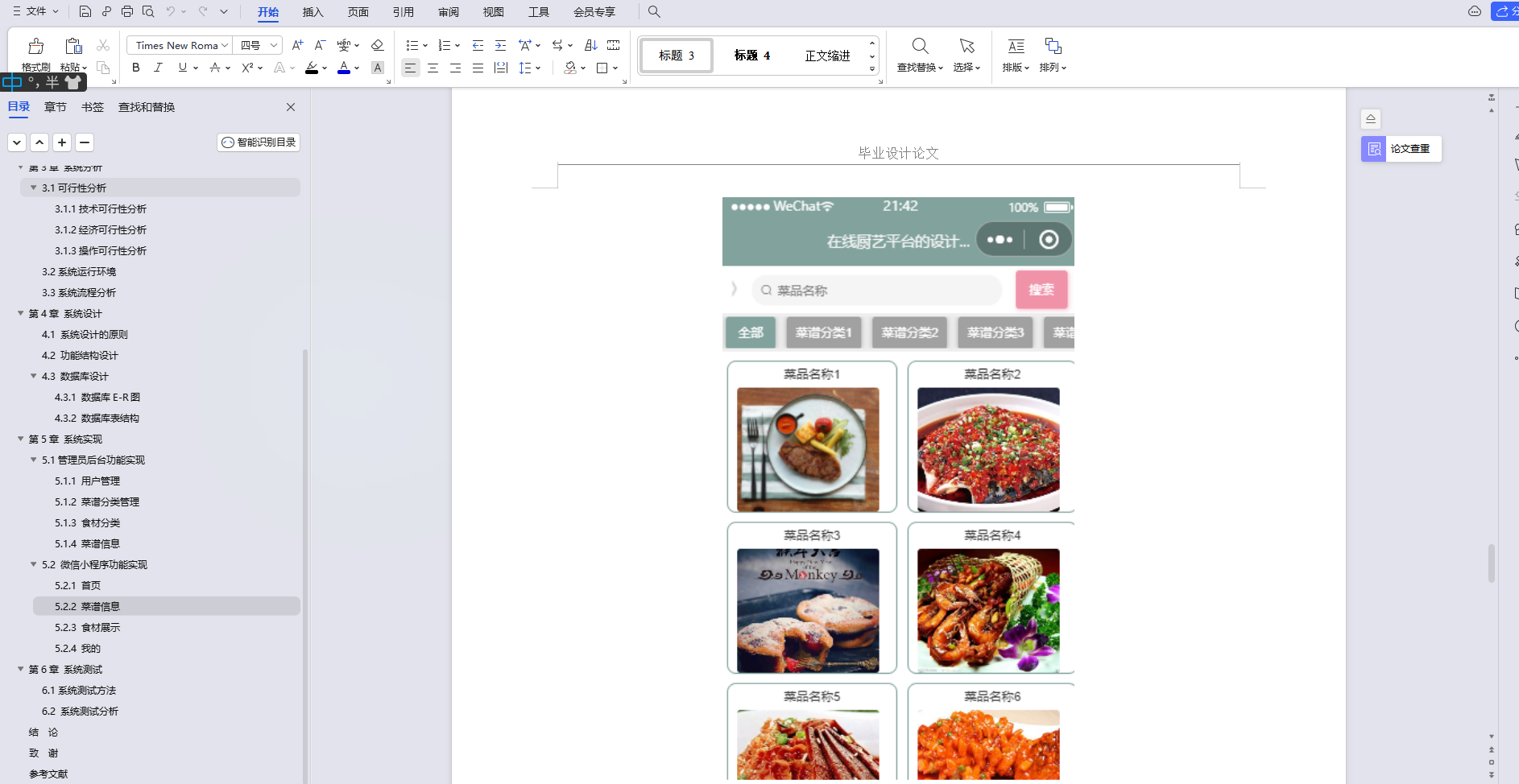The width and height of the screenshot is (1519, 784).
Task: Switch to the 插入 ribbon tab
Action: (x=312, y=12)
